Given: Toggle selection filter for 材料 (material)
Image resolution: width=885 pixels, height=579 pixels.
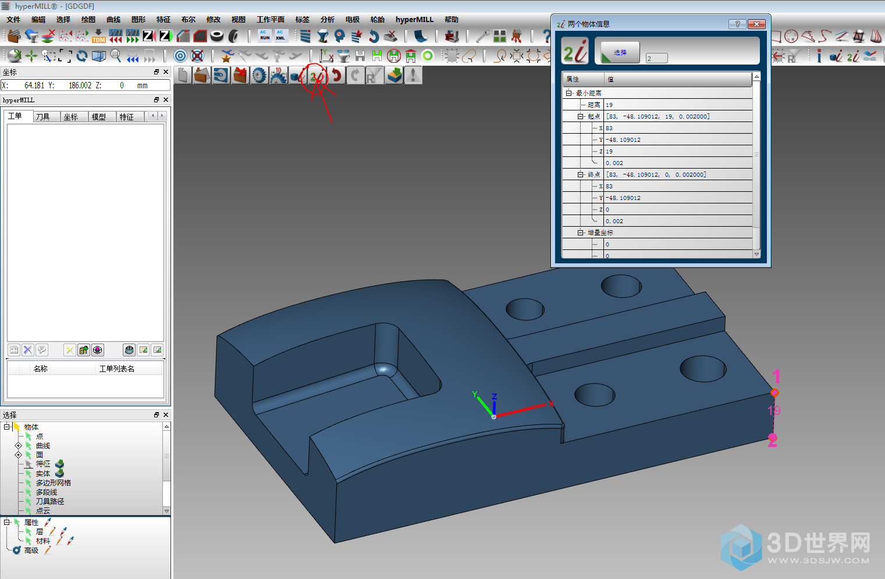Looking at the screenshot, I should [28, 541].
